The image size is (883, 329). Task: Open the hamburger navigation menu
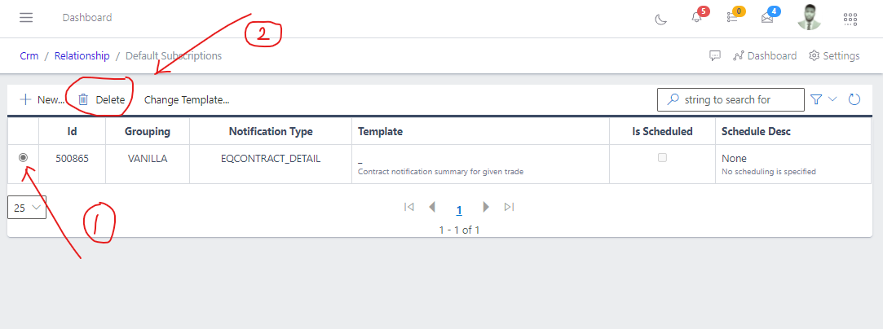point(26,17)
